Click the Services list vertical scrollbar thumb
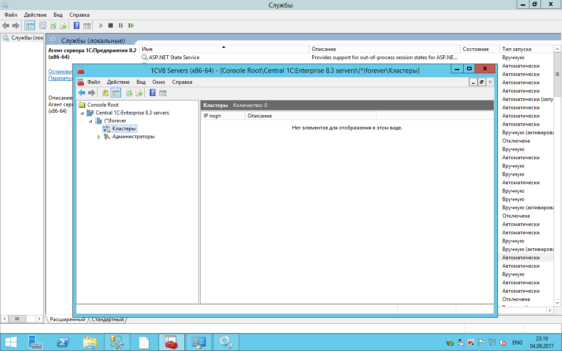The image size is (562, 351). (558, 75)
